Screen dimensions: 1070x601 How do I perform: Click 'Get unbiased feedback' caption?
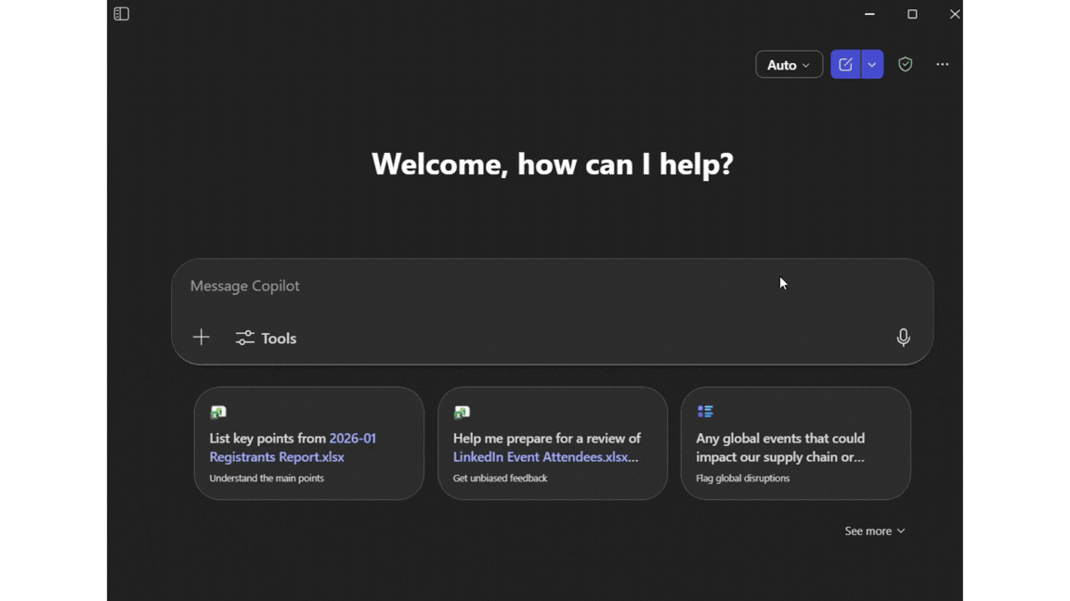click(x=501, y=479)
